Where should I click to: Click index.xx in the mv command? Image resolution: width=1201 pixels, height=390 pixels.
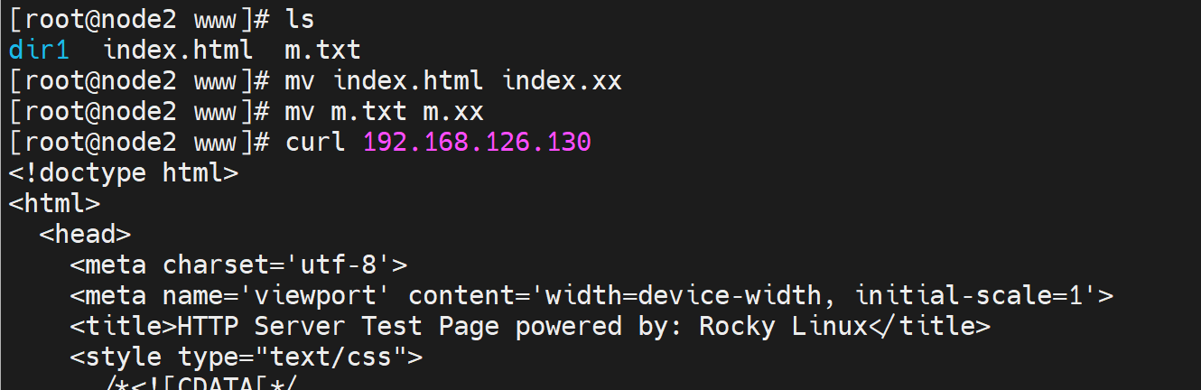562,80
